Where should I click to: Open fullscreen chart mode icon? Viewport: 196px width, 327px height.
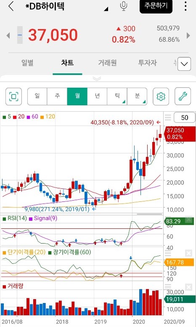(14, 96)
